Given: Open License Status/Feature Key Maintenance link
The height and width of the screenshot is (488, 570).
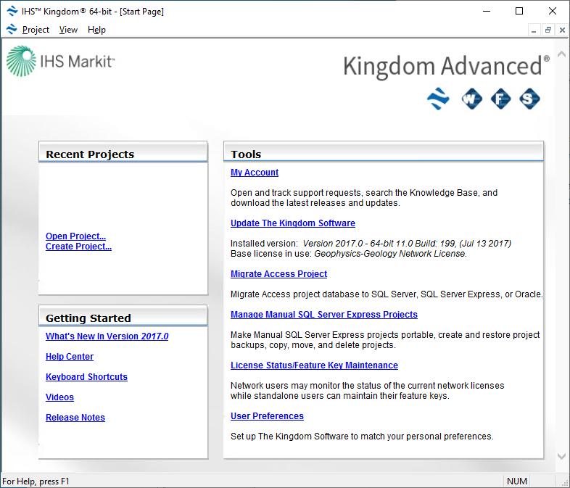Looking at the screenshot, I should 314,365.
